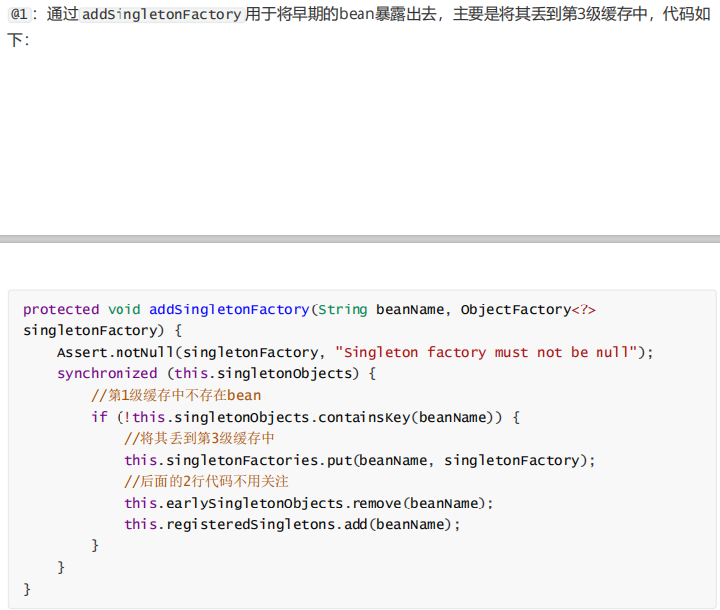The height and width of the screenshot is (610, 720).
Task: Click the @1 inline code marker
Action: (x=19, y=15)
